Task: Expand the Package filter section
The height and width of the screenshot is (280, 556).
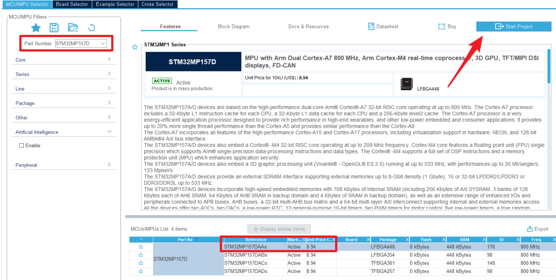Action: [x=64, y=103]
